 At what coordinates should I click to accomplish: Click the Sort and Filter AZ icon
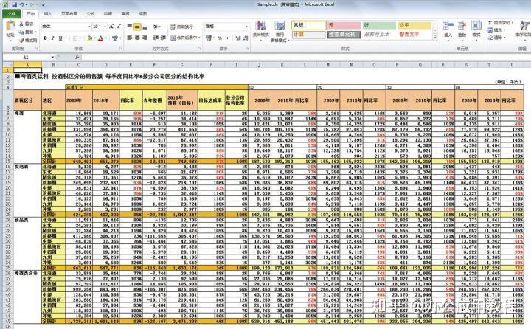524,25
